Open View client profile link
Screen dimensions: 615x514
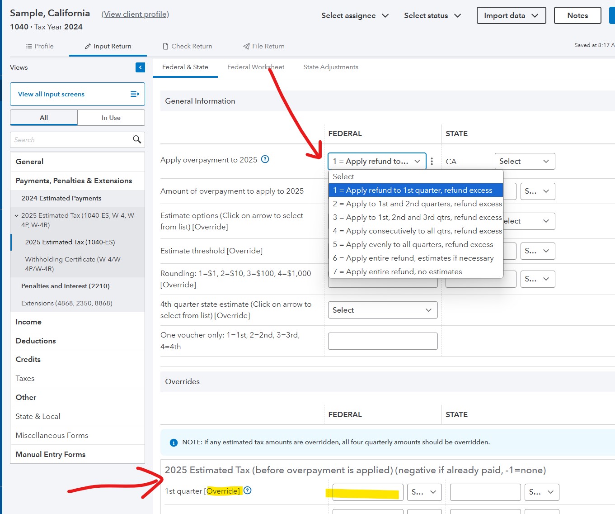[x=135, y=14]
